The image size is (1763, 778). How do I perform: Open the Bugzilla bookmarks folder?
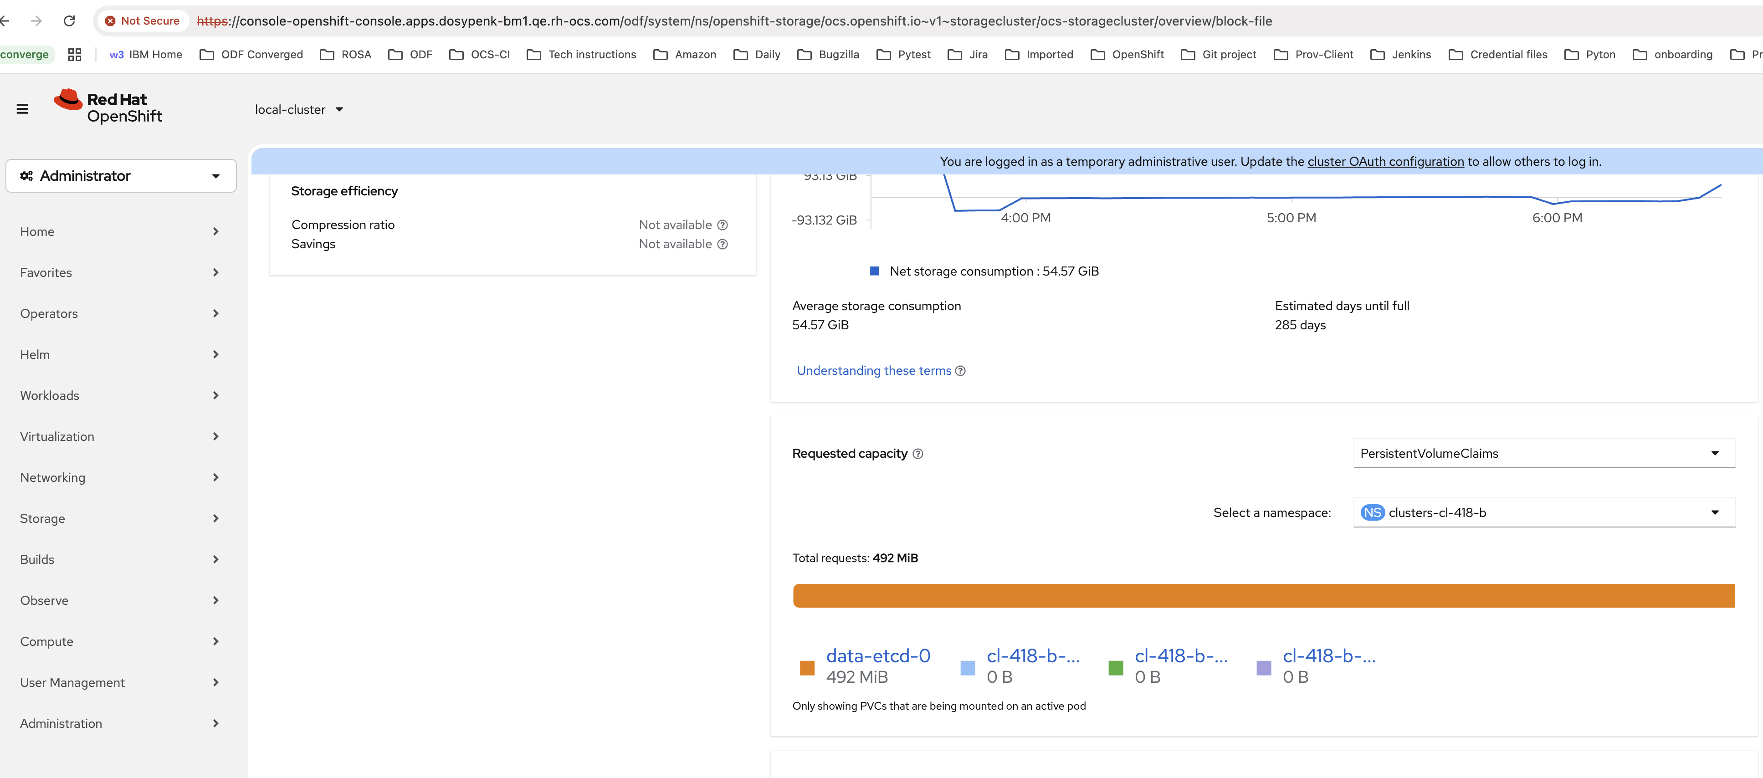pyautogui.click(x=829, y=55)
